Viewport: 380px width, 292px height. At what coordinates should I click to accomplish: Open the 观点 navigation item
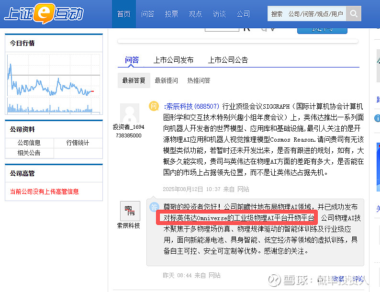point(195,14)
